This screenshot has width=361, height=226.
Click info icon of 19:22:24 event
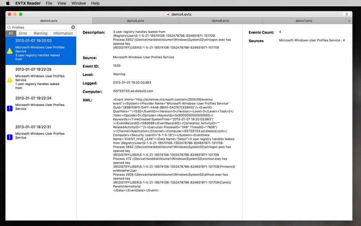(x=9, y=108)
